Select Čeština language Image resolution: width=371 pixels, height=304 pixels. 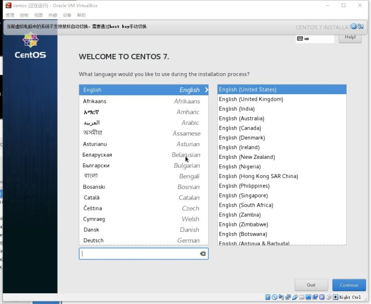tap(144, 208)
